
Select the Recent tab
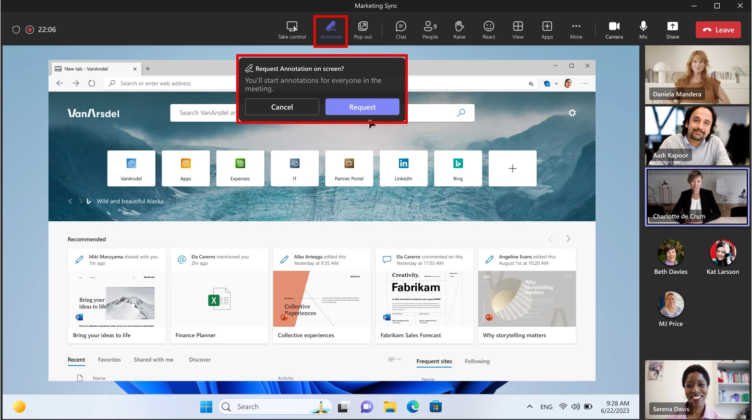coord(76,360)
